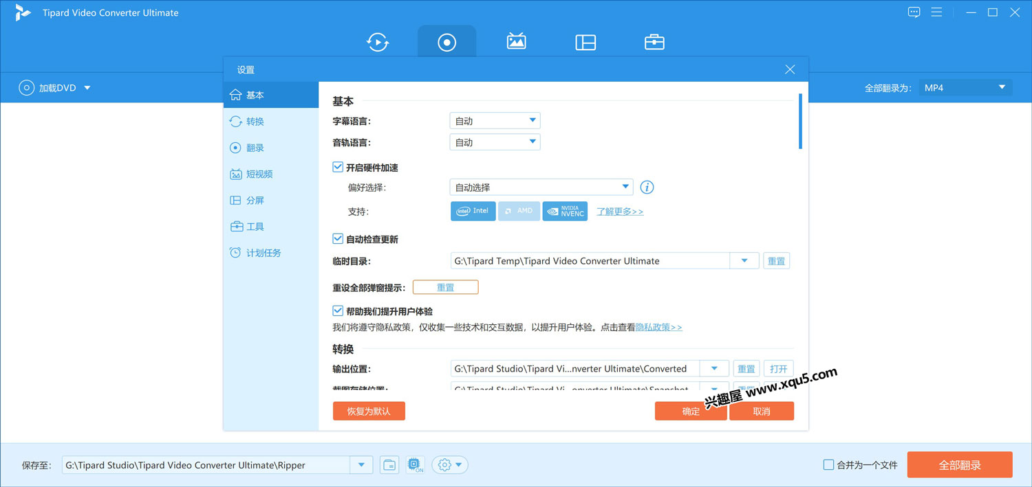Screen dimensions: 1032x487
Task: Open the 偏好选择 自动选择 dropdown
Action: 541,187
